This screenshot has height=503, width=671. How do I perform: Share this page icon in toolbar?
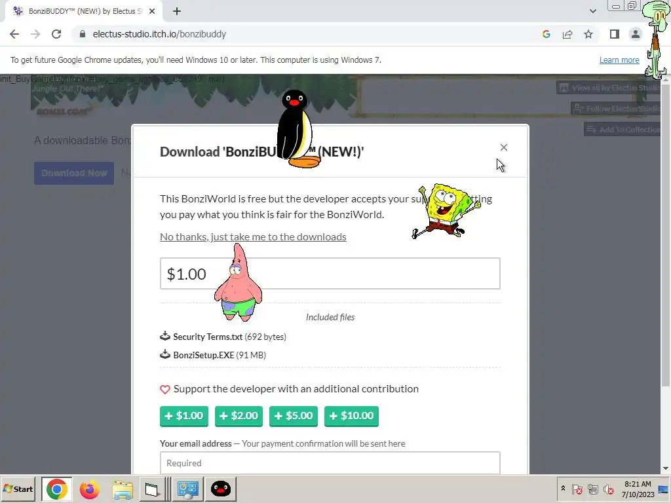coord(567,34)
